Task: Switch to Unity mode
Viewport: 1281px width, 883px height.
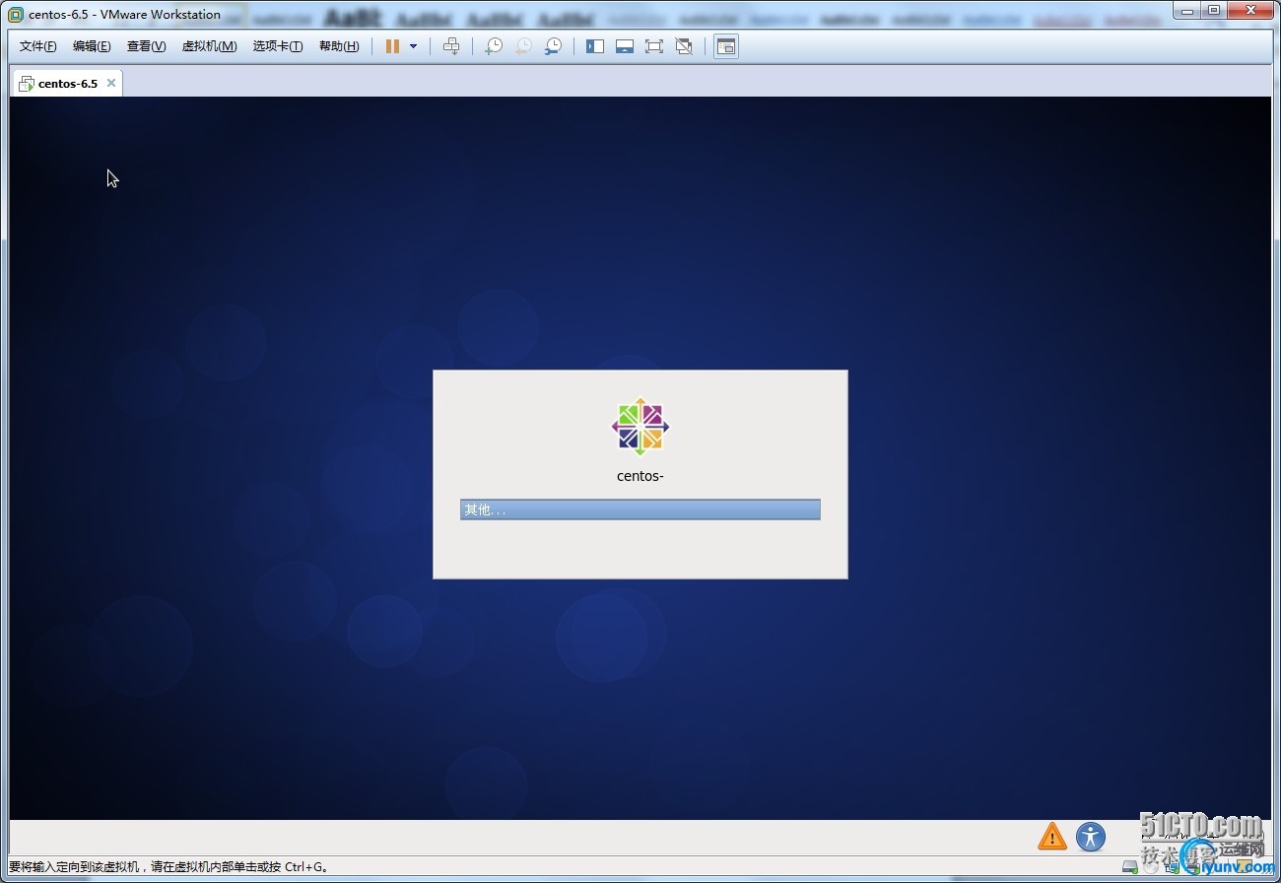Action: click(x=684, y=46)
